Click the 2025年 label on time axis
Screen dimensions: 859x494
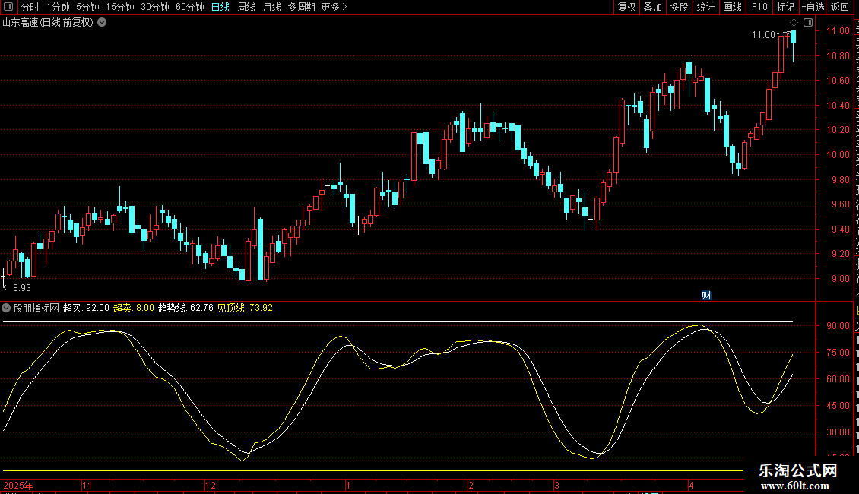[18, 485]
